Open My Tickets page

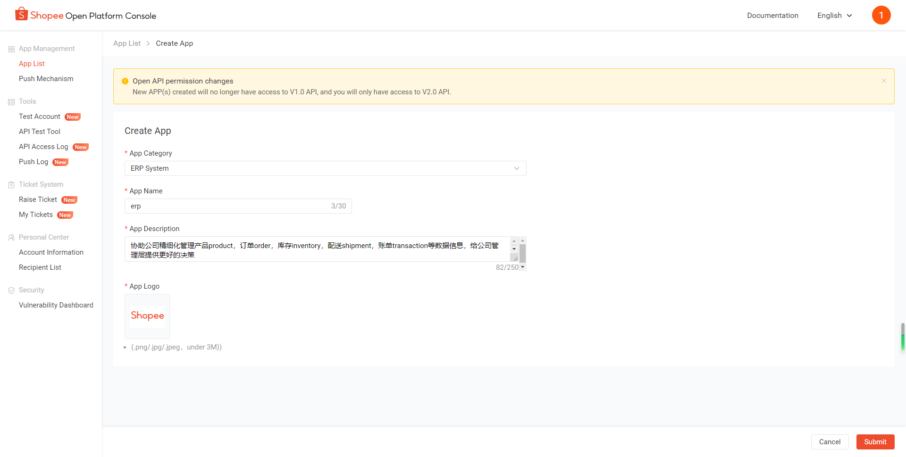[x=36, y=215]
